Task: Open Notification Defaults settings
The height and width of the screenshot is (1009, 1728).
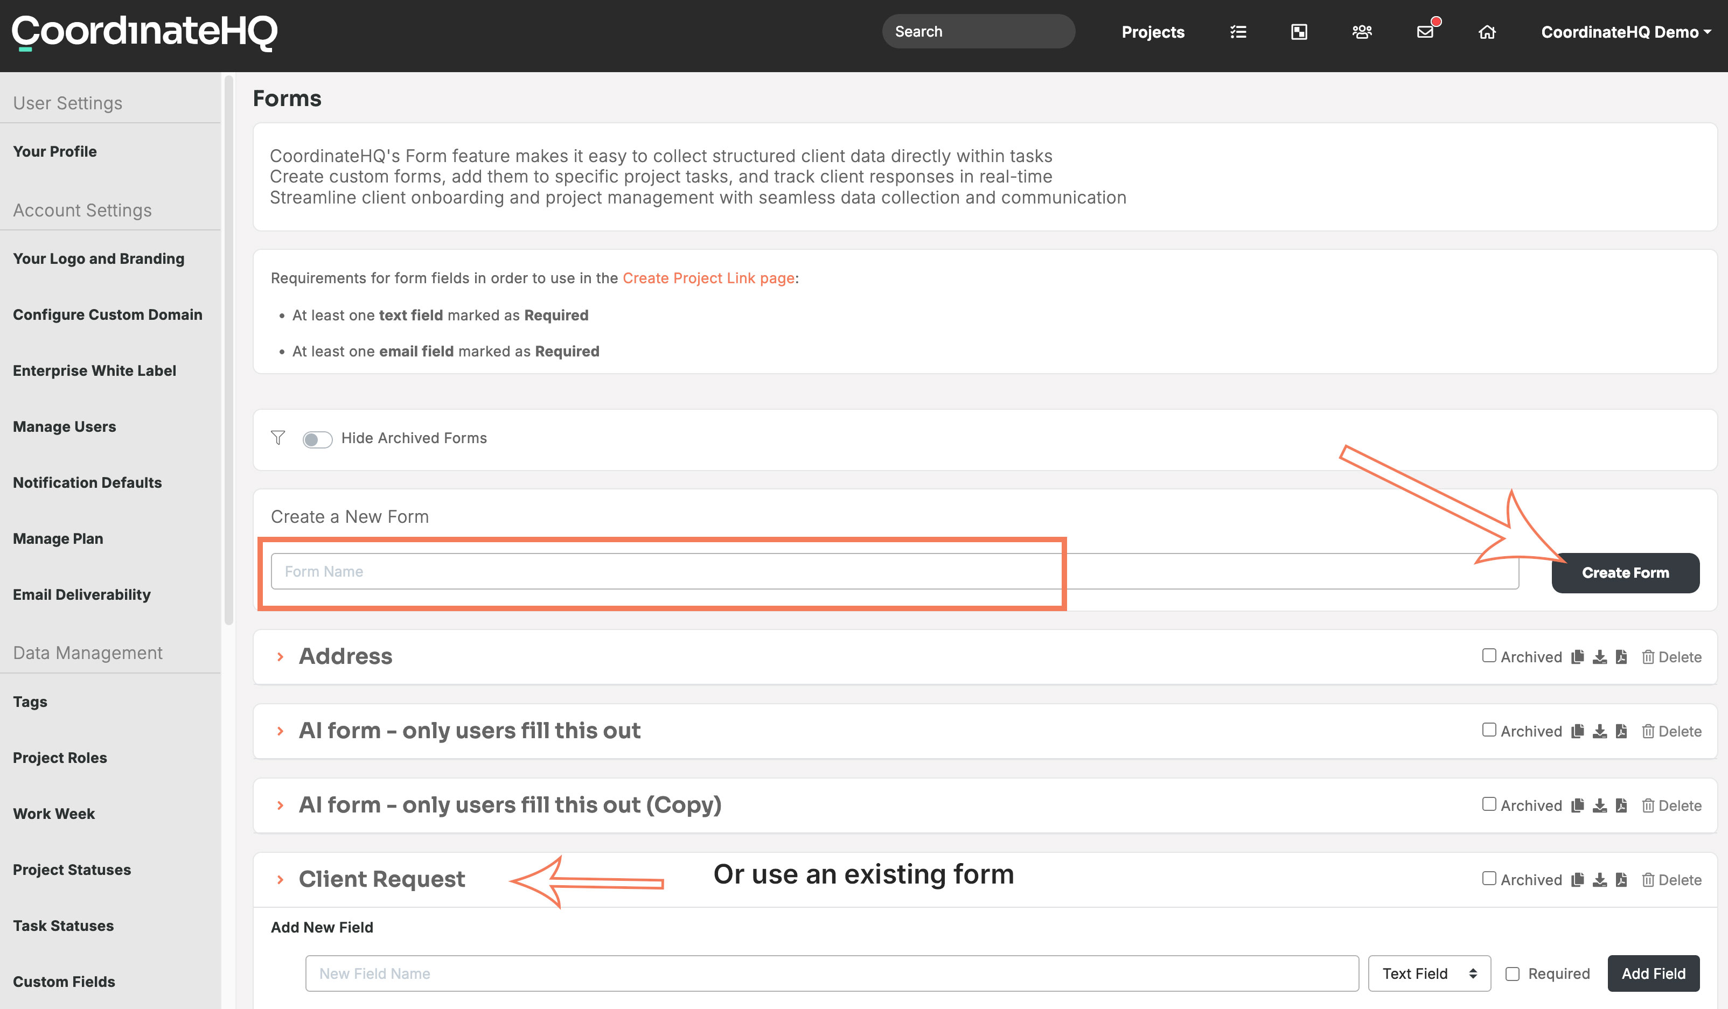Action: click(87, 482)
